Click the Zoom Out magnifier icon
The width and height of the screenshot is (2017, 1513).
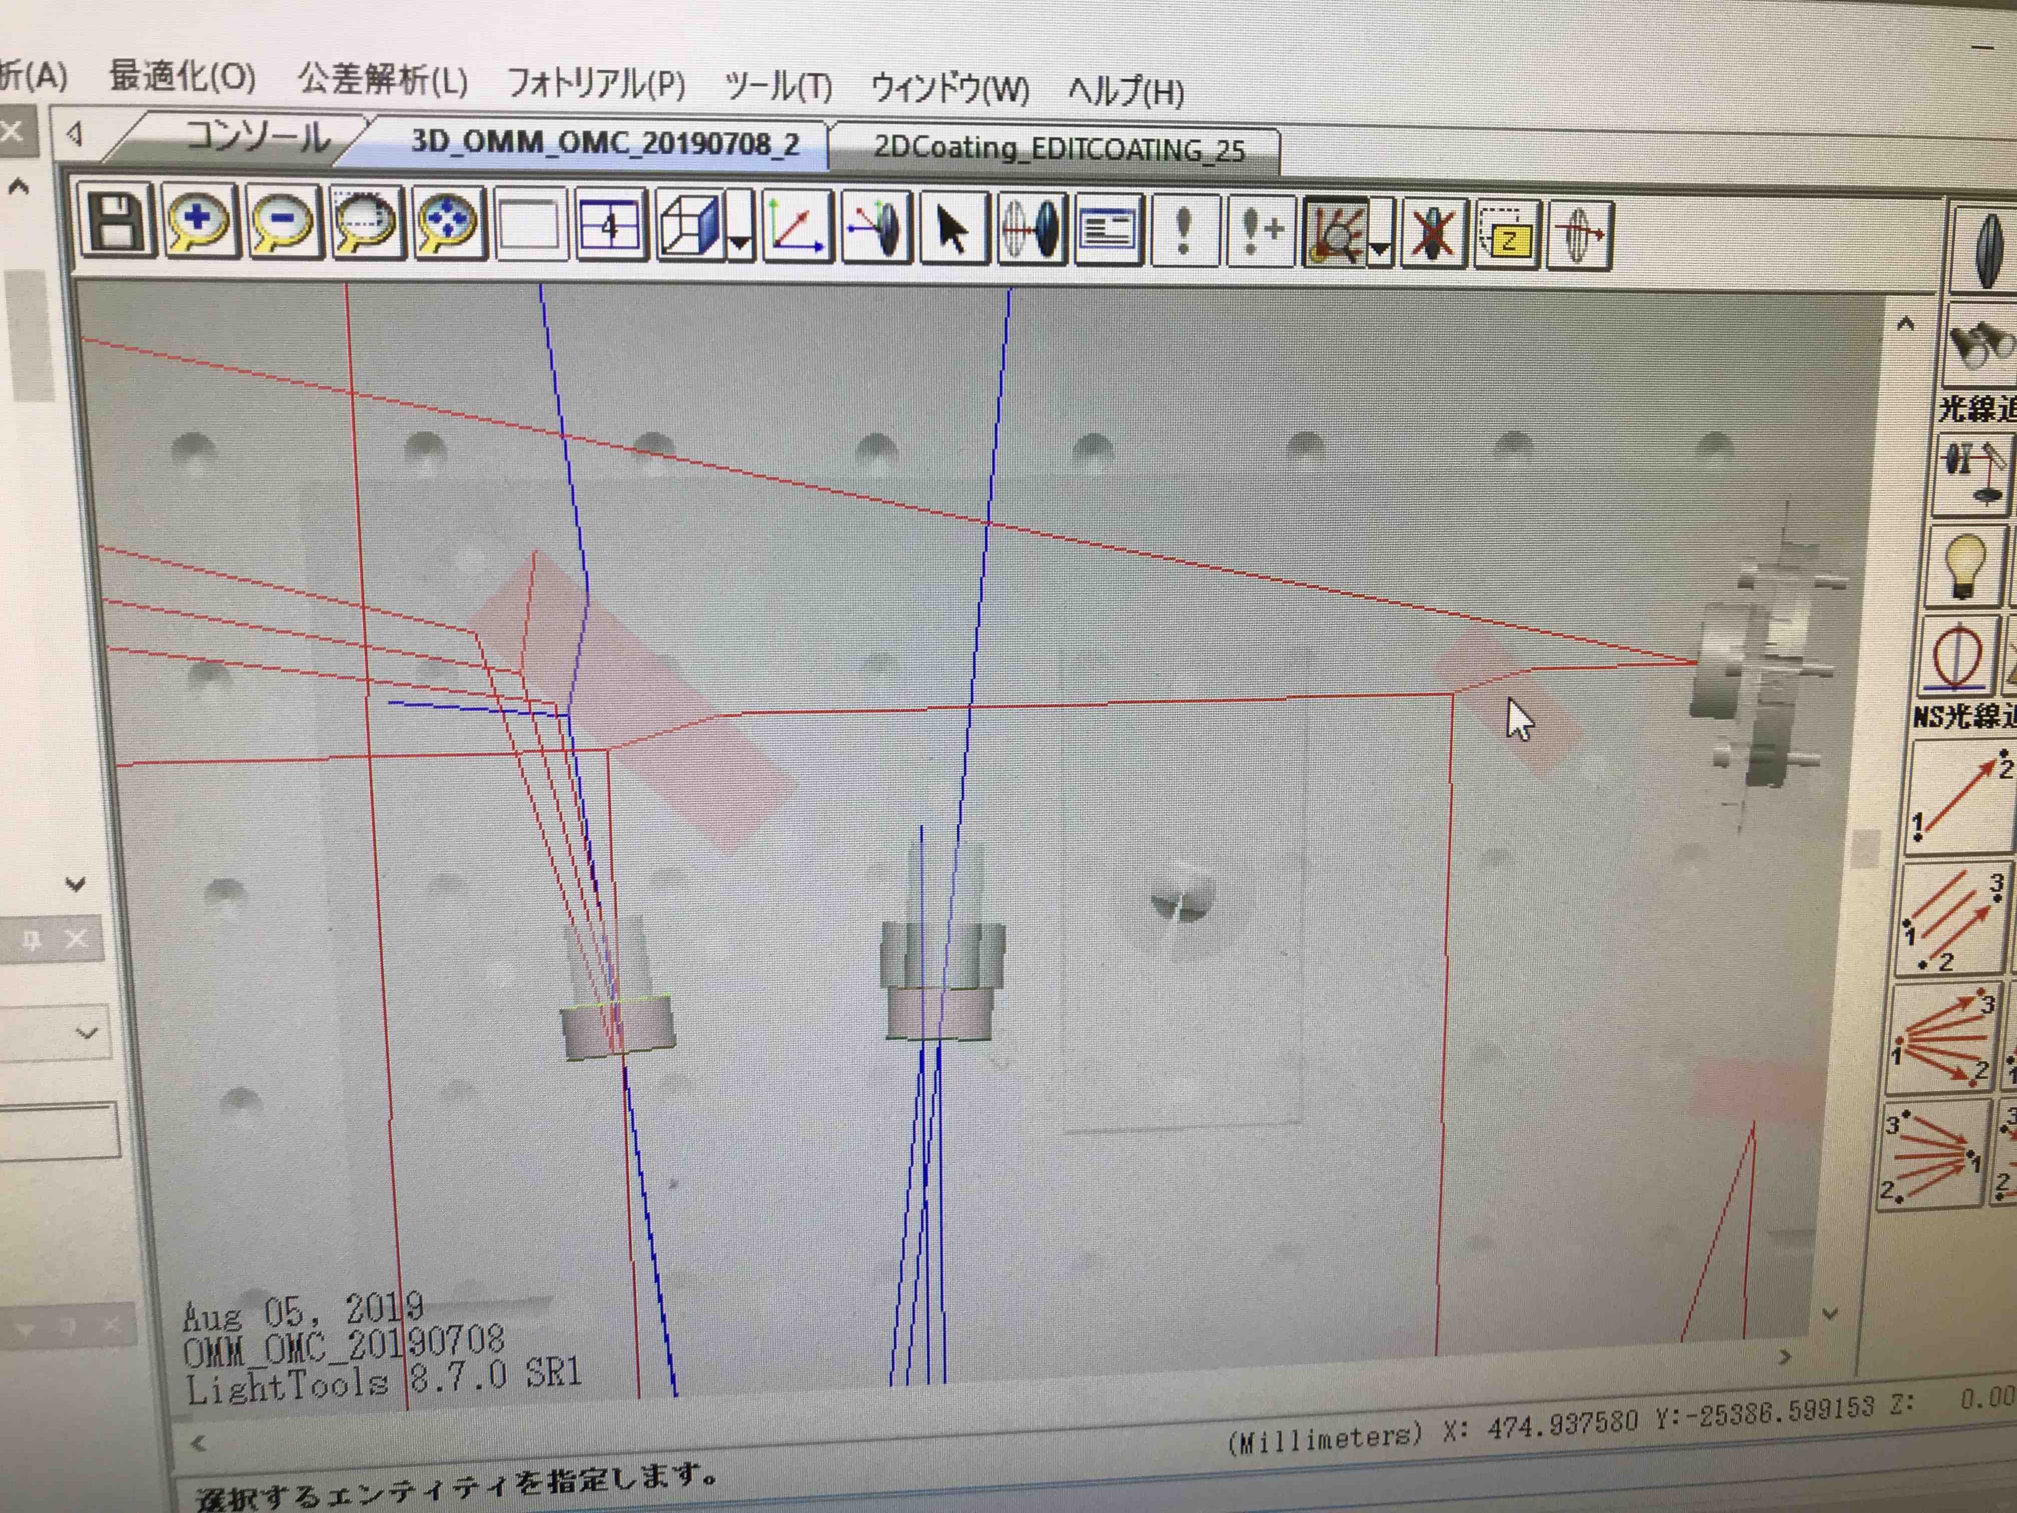283,223
